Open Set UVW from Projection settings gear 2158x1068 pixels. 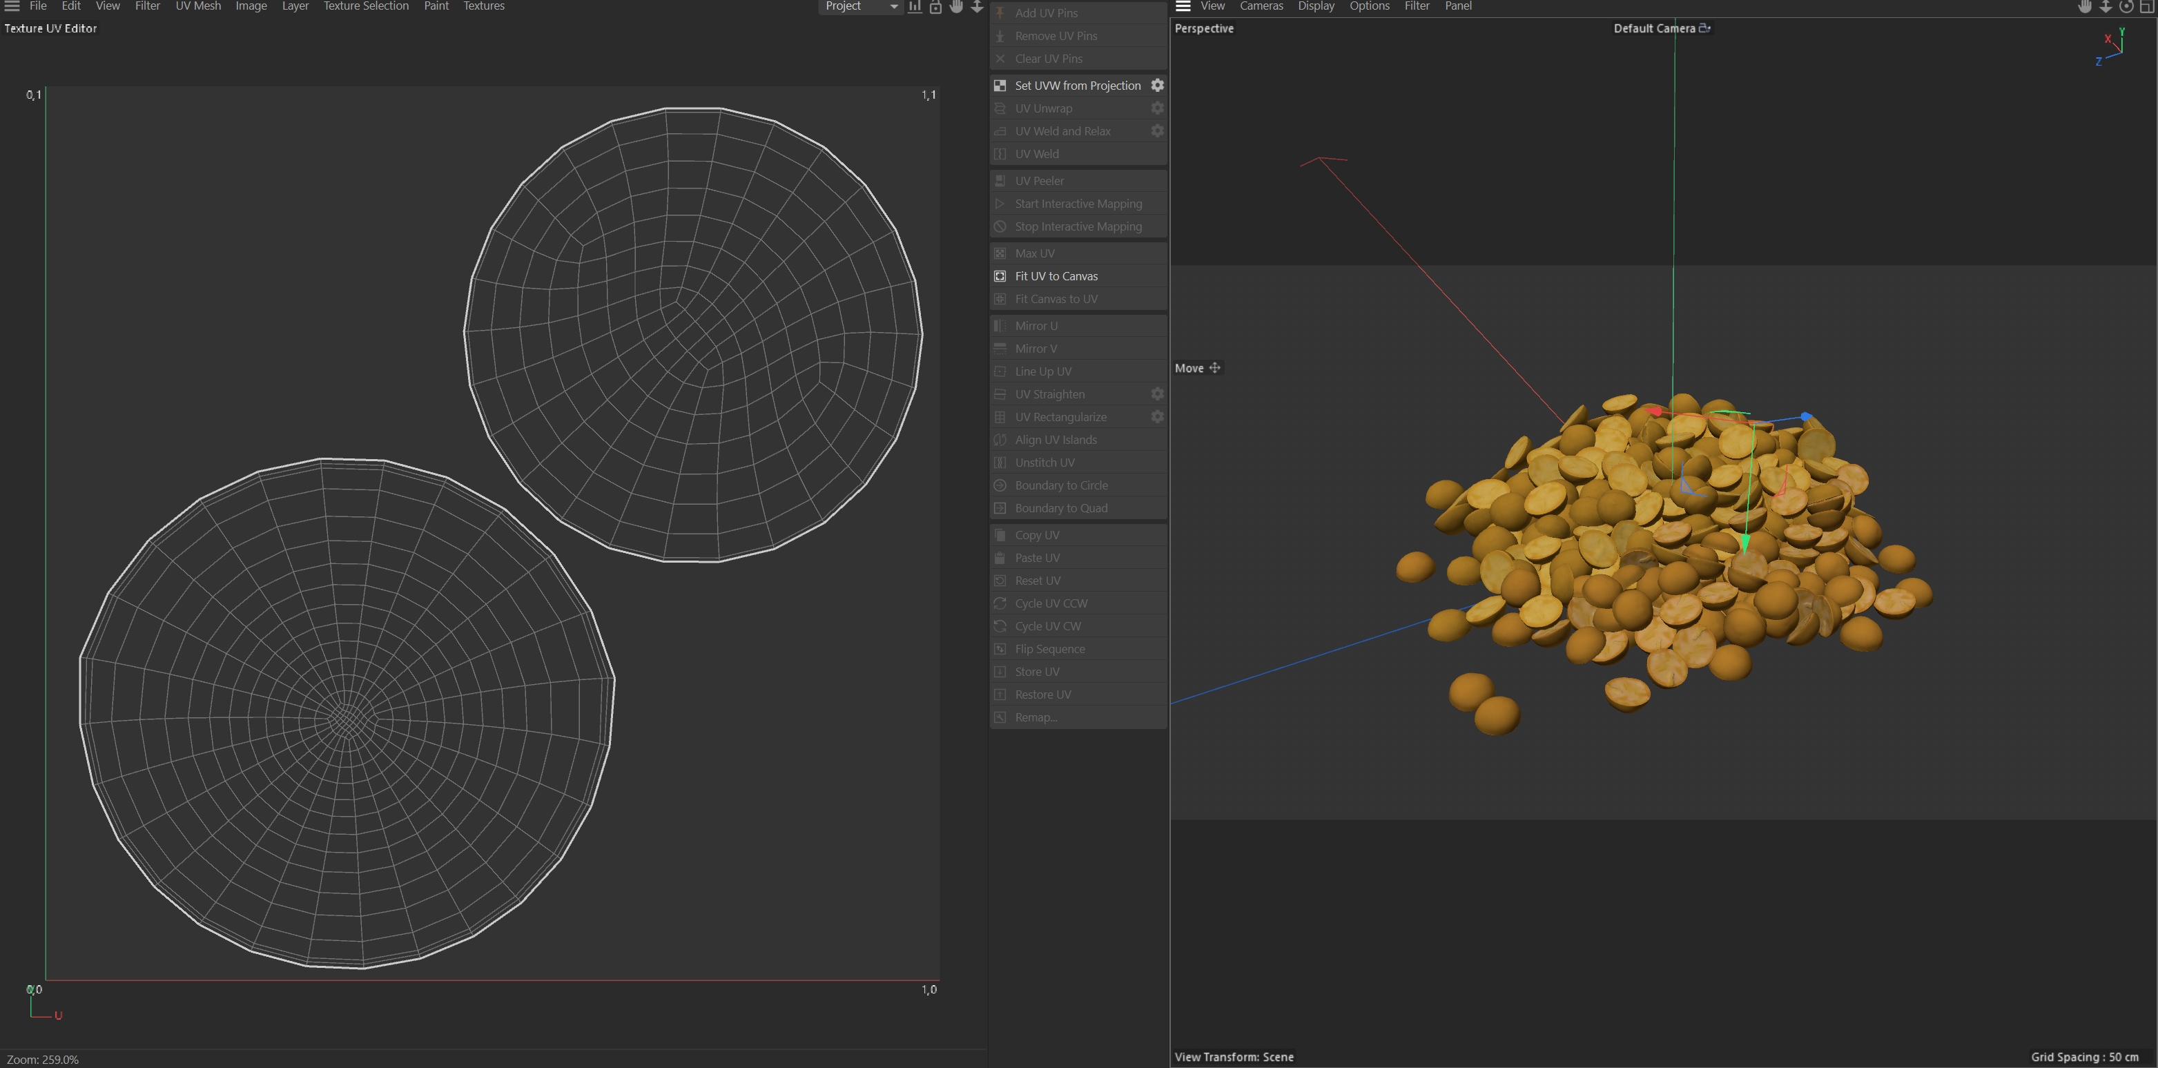[x=1157, y=86]
